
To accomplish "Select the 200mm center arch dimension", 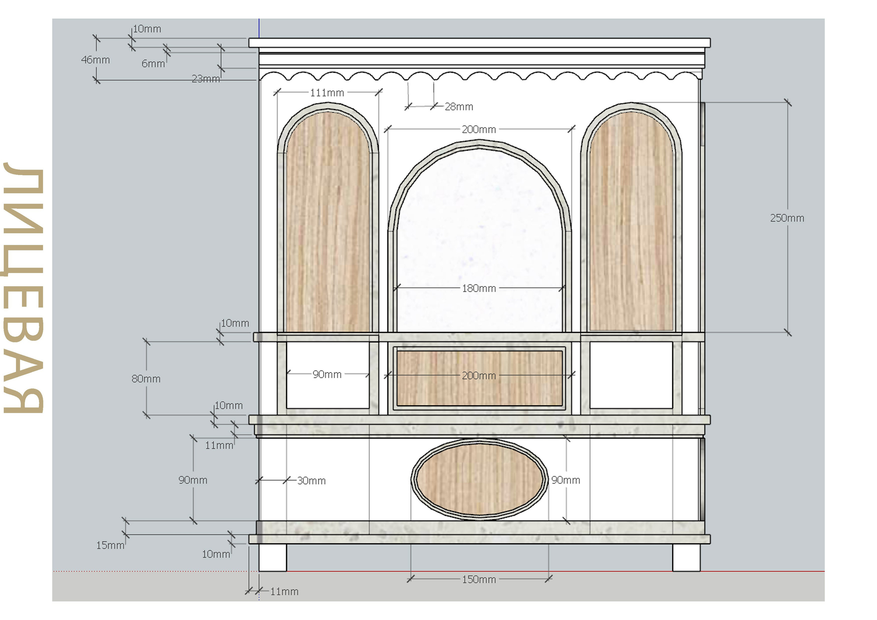I will (x=478, y=130).
